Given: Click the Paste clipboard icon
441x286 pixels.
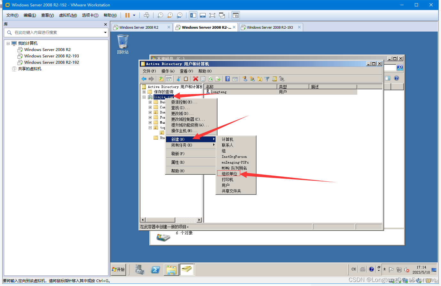Looking at the screenshot, I should [x=186, y=79].
